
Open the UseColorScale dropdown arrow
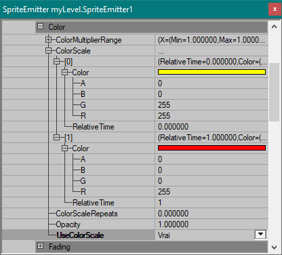[260, 235]
